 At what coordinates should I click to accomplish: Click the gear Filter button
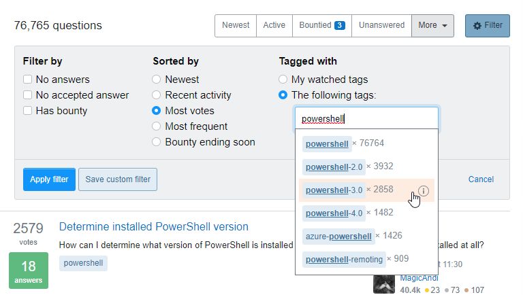(488, 26)
